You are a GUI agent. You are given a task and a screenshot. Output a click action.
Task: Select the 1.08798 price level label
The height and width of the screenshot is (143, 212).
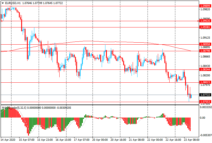pos(205,51)
